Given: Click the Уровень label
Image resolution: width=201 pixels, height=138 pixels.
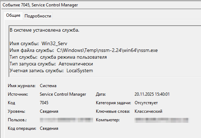Looking at the screenshot, I should click(x=17, y=111).
